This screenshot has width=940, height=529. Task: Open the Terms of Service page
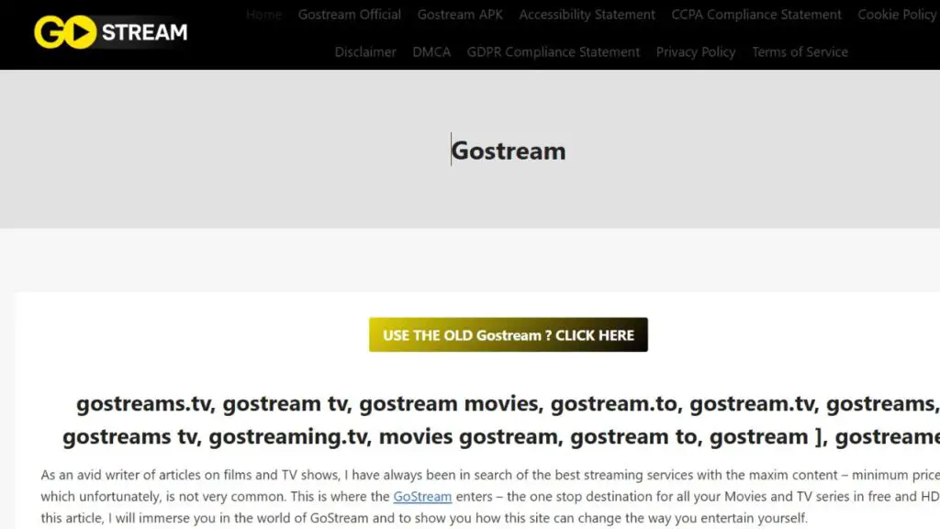click(x=800, y=52)
